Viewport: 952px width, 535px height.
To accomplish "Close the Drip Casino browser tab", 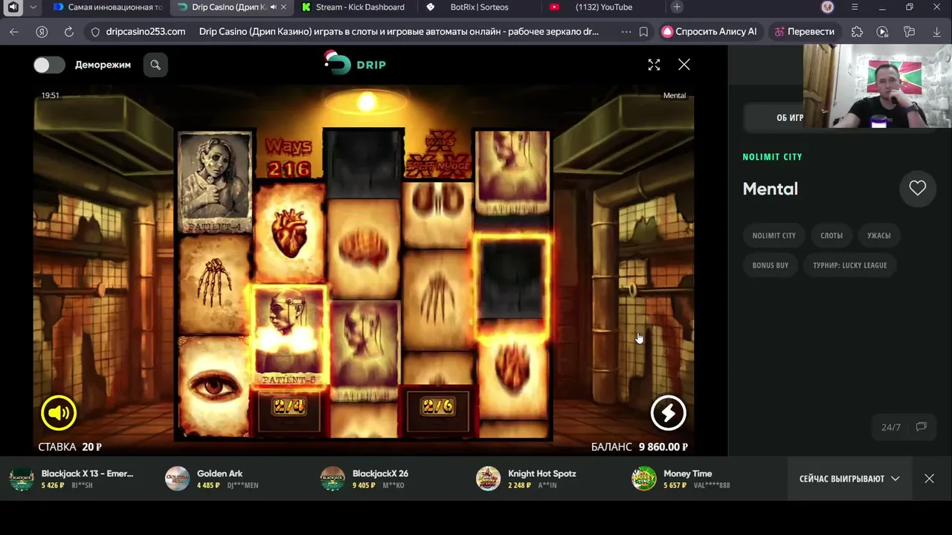I will 283,7.
